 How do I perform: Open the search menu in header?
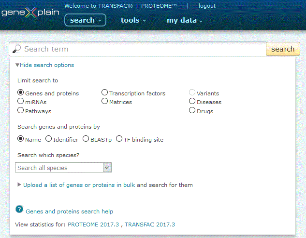point(85,20)
